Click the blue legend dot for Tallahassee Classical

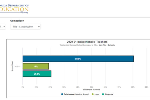[x=62, y=94]
